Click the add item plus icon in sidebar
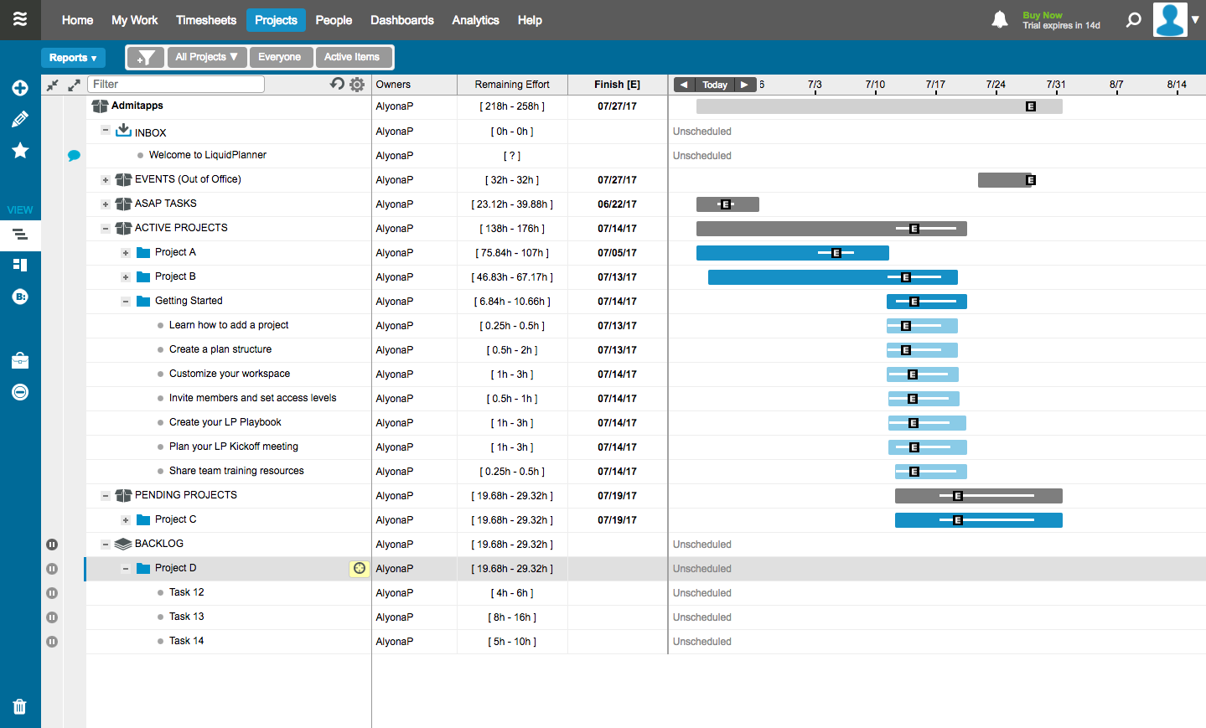Screen dimensions: 1206x728 point(20,88)
